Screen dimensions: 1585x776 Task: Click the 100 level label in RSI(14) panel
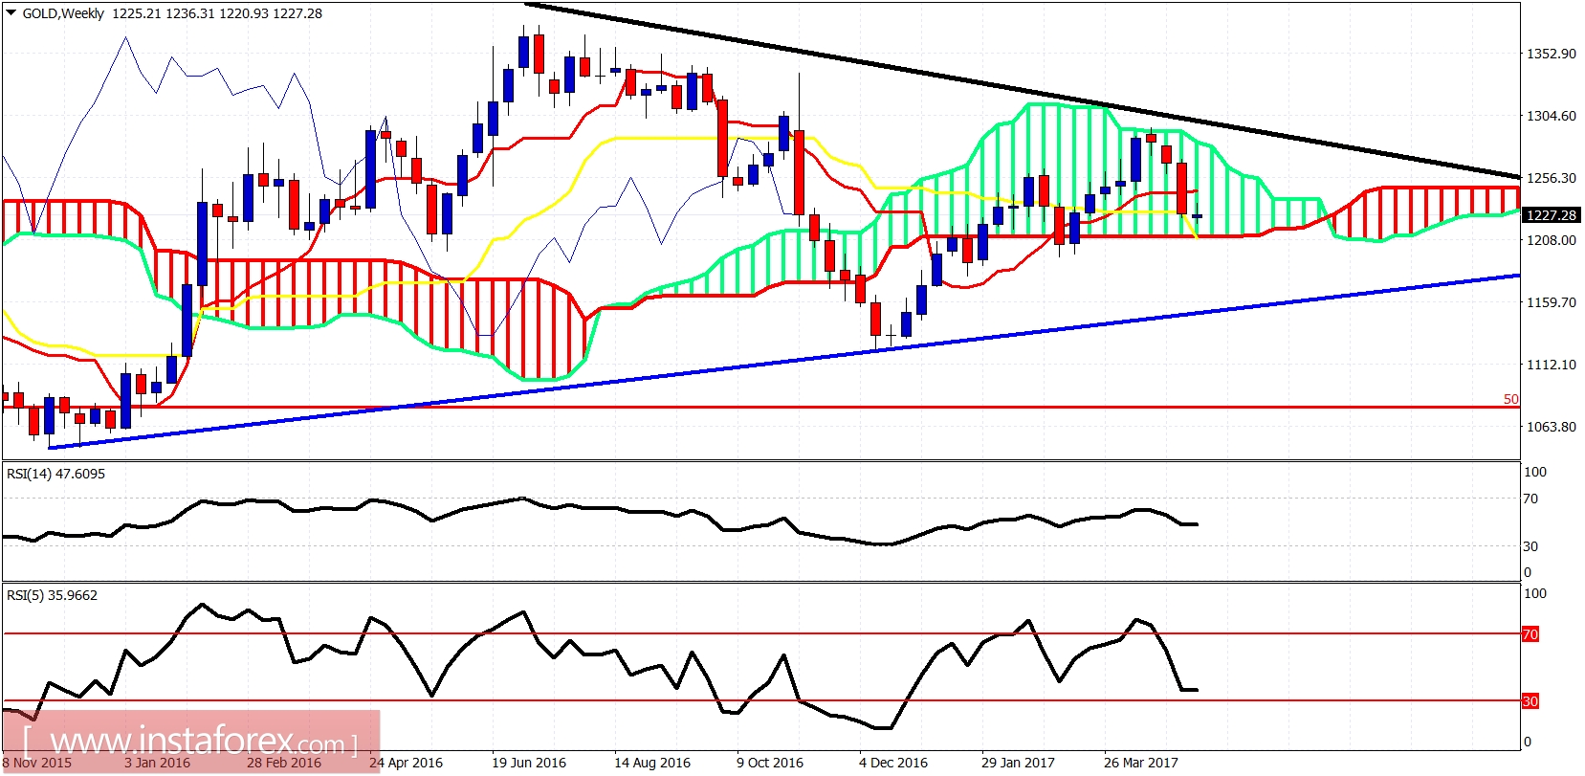(1535, 472)
